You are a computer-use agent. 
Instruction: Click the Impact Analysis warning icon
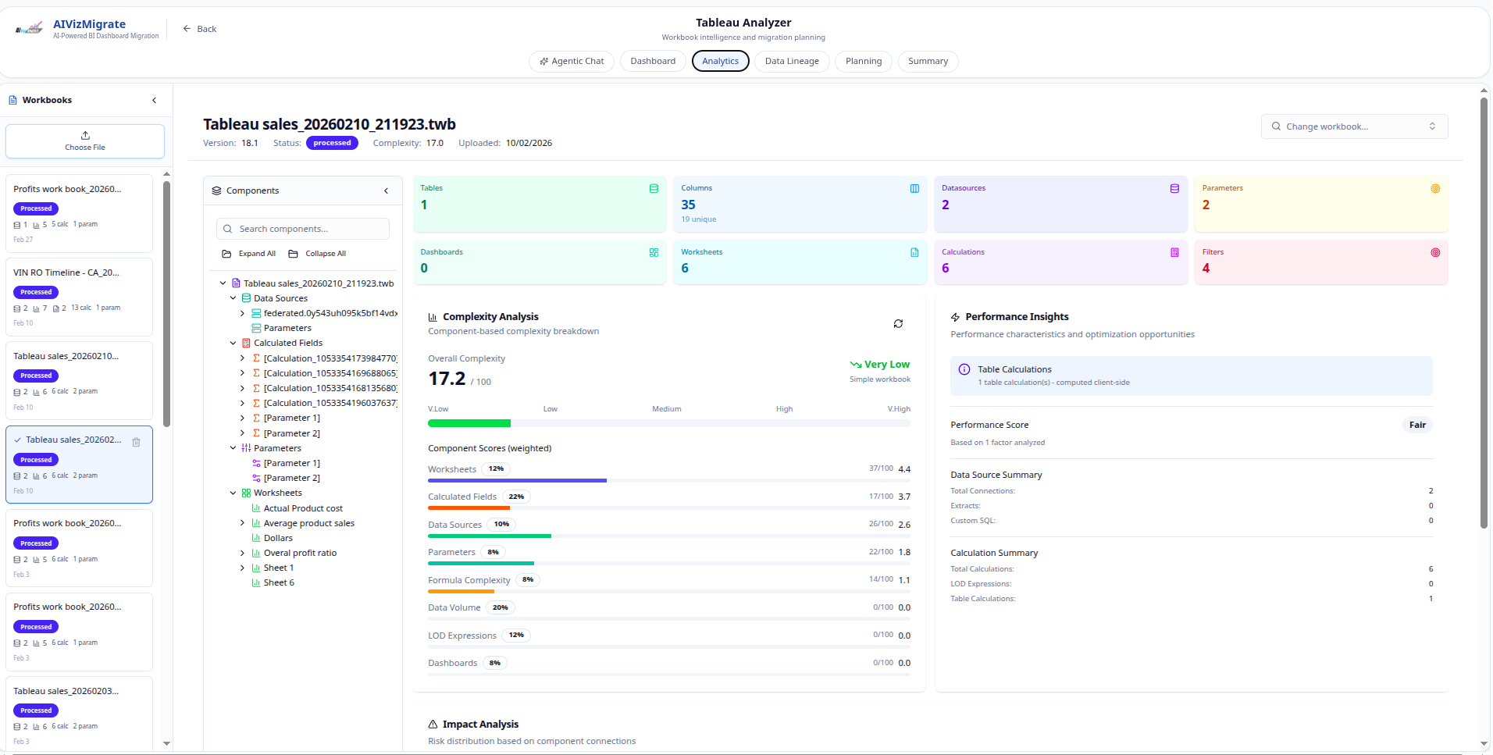(433, 725)
